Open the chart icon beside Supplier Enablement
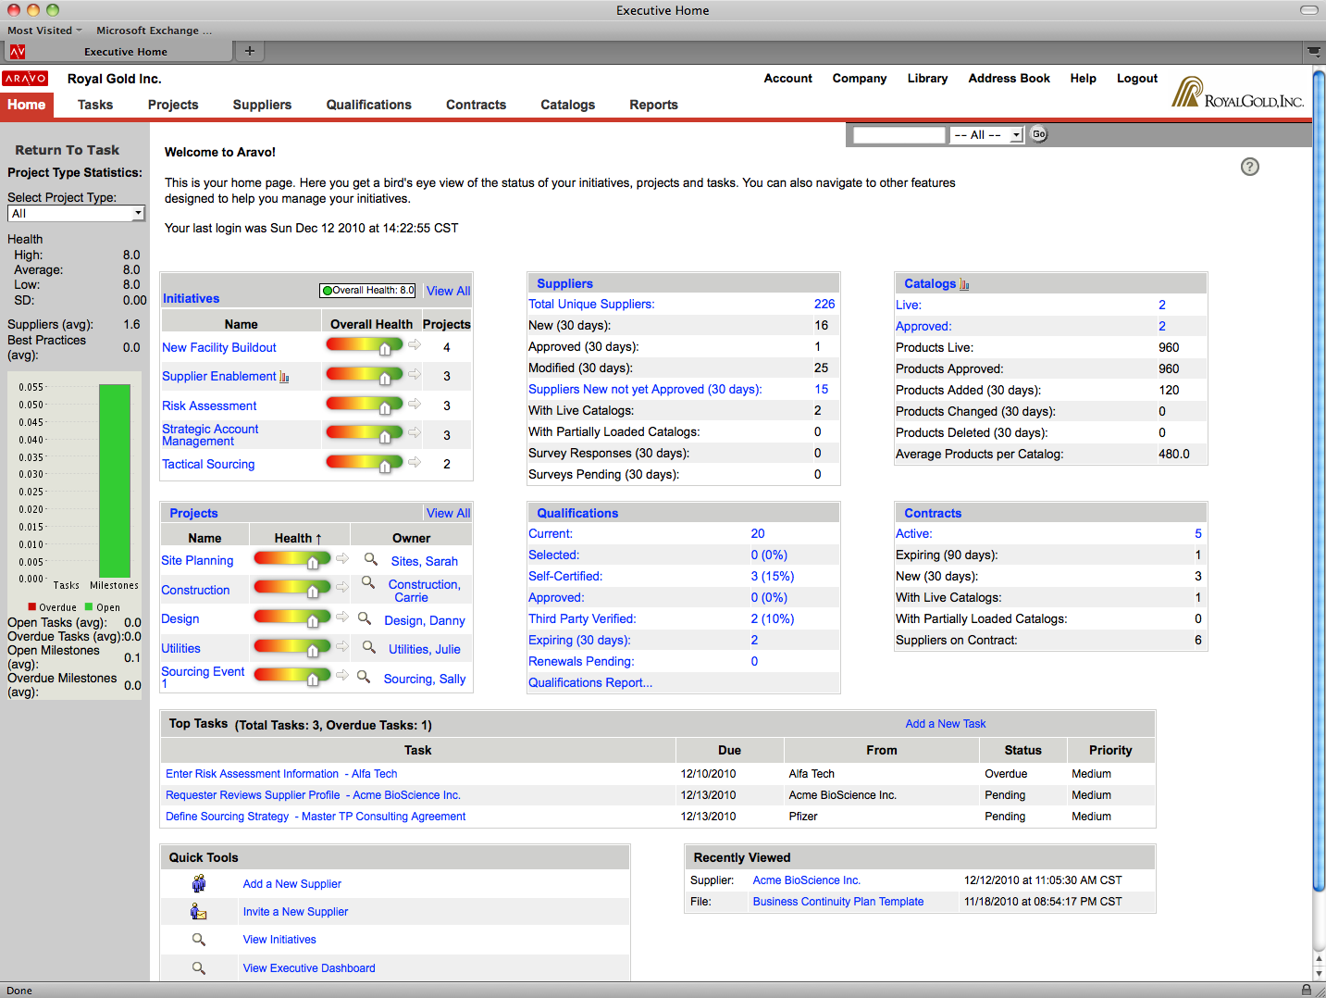Viewport: 1326px width, 998px height. pyautogui.click(x=284, y=377)
